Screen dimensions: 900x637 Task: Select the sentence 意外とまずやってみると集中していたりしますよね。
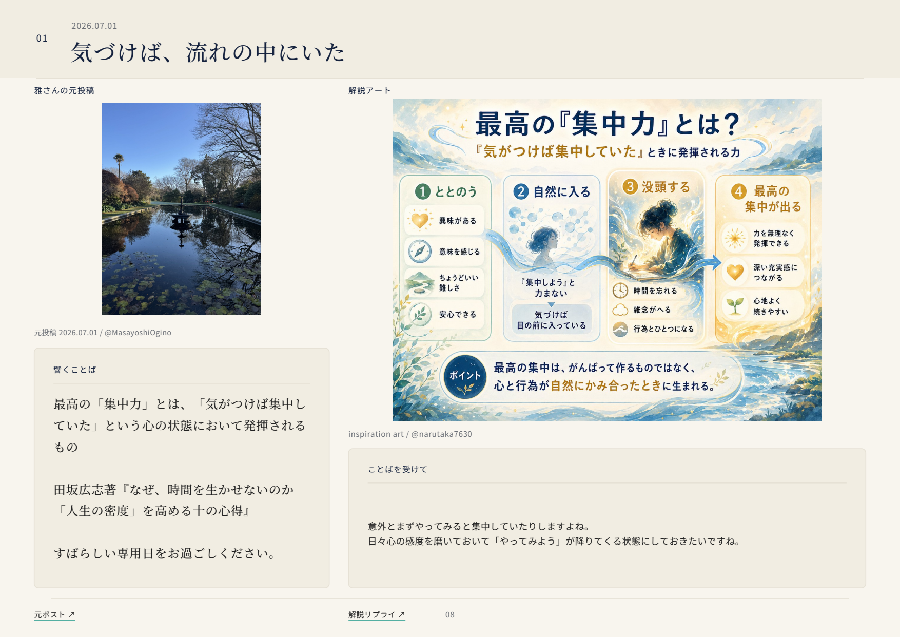[480, 526]
